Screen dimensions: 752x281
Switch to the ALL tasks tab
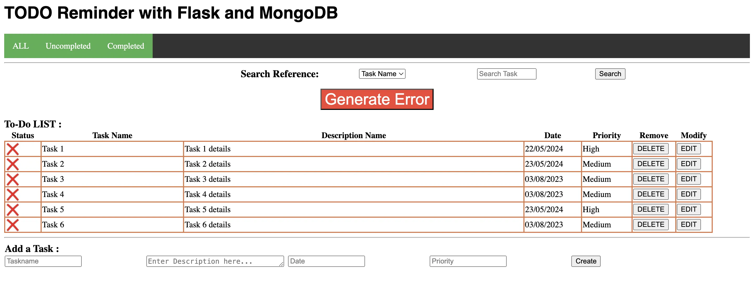21,46
